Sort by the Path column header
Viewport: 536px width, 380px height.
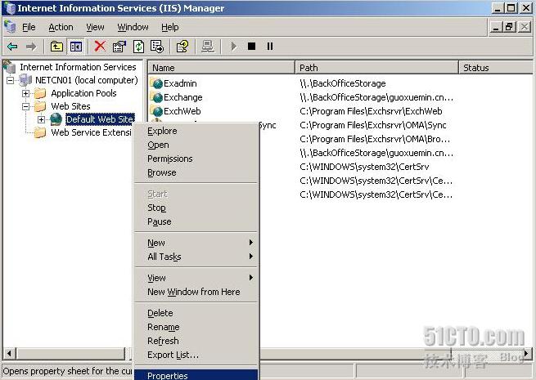[376, 68]
